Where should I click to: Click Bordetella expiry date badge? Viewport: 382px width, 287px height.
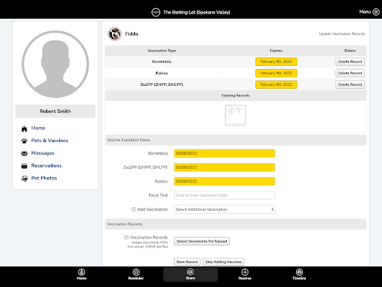pos(276,61)
